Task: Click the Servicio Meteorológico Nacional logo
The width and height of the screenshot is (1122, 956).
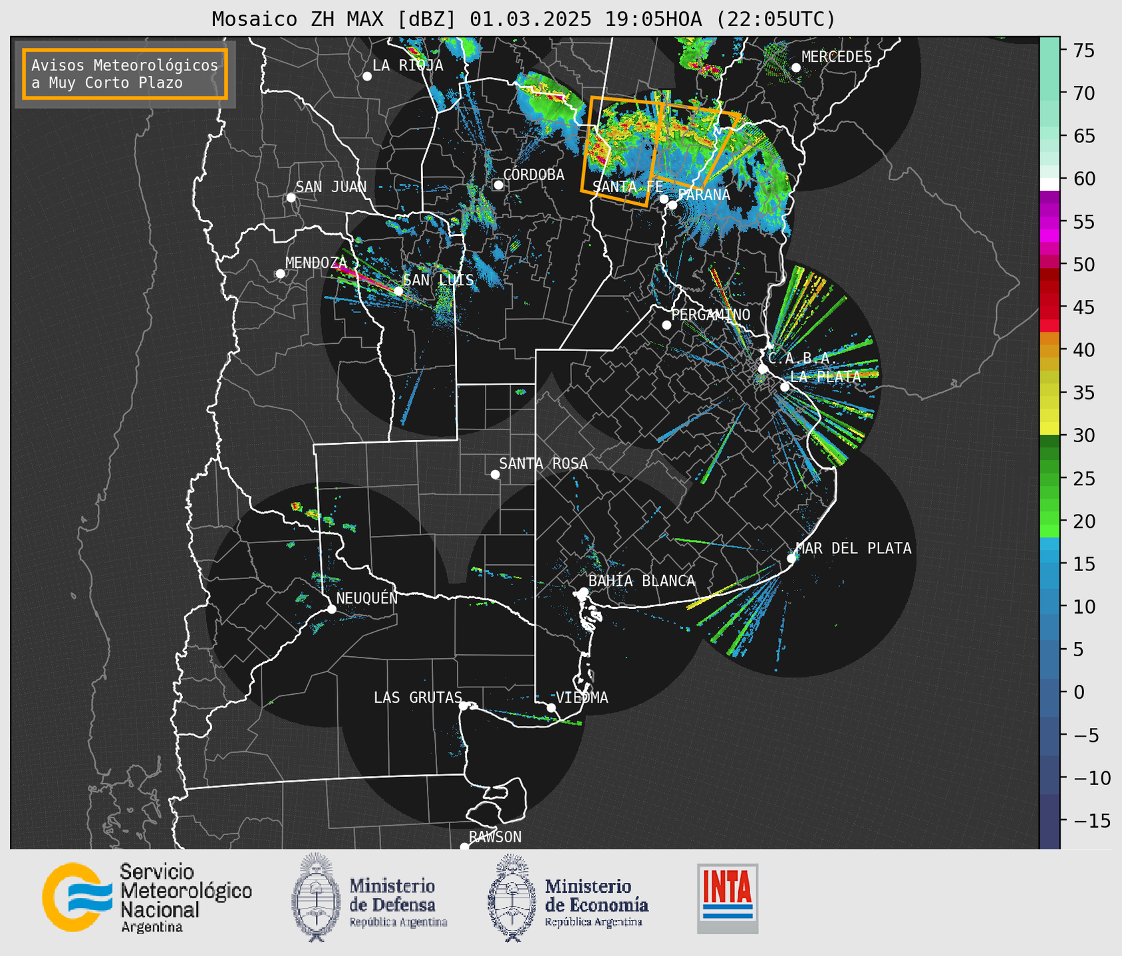Action: click(147, 897)
